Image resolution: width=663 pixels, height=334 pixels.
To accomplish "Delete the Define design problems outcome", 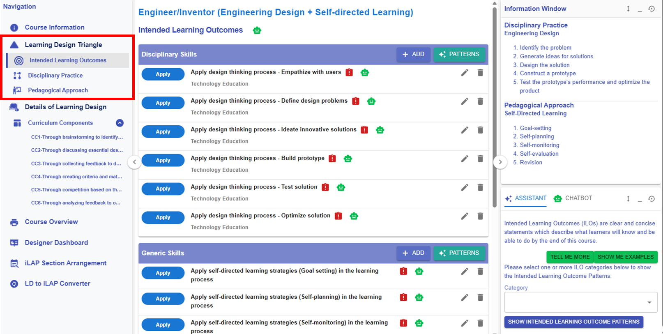I will 480,101.
